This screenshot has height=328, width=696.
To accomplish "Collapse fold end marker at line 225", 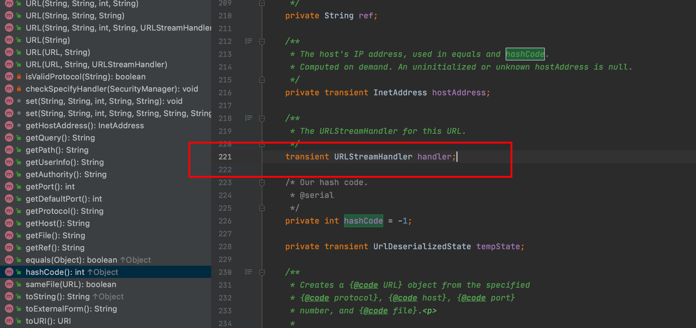I will [x=262, y=208].
